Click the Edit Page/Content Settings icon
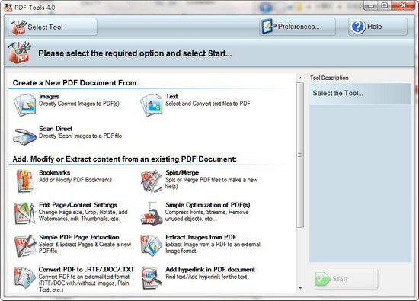Screen dimensions: 419x301 click(x=25, y=213)
